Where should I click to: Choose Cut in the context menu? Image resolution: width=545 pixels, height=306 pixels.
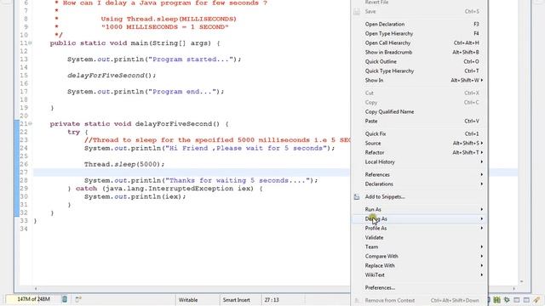tap(420, 93)
